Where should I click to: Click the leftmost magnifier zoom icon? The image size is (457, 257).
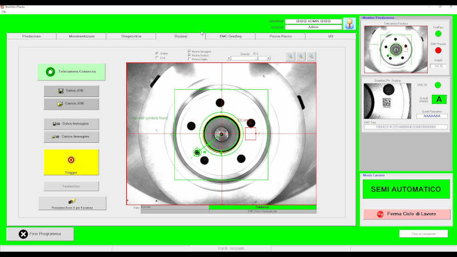coord(290,57)
